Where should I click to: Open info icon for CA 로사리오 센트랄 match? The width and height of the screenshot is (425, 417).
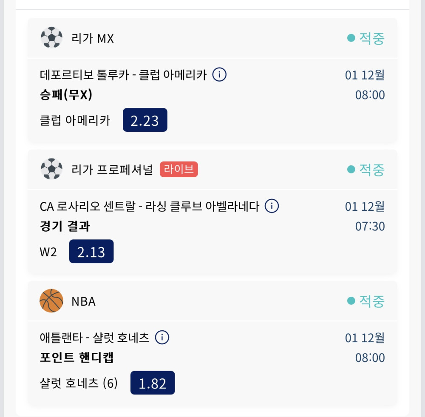coord(272,206)
